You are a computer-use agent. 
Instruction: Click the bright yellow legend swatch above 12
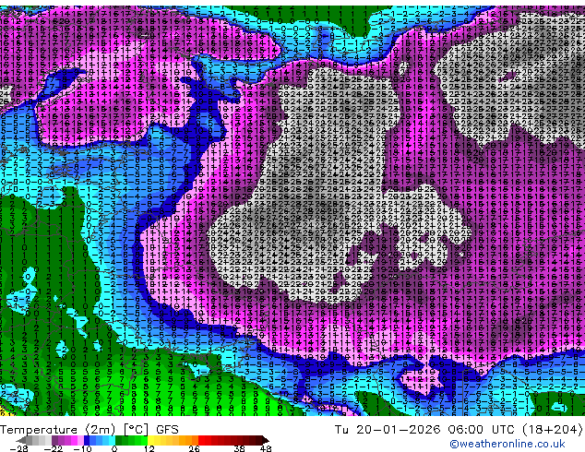point(150,440)
